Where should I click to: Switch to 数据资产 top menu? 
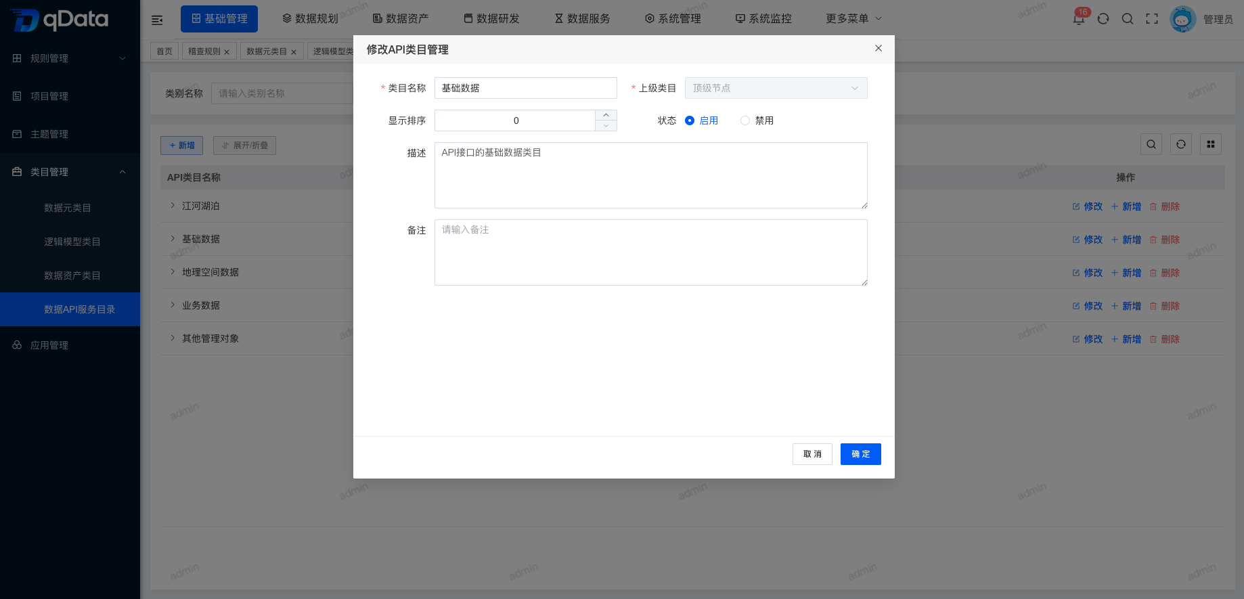(x=401, y=19)
